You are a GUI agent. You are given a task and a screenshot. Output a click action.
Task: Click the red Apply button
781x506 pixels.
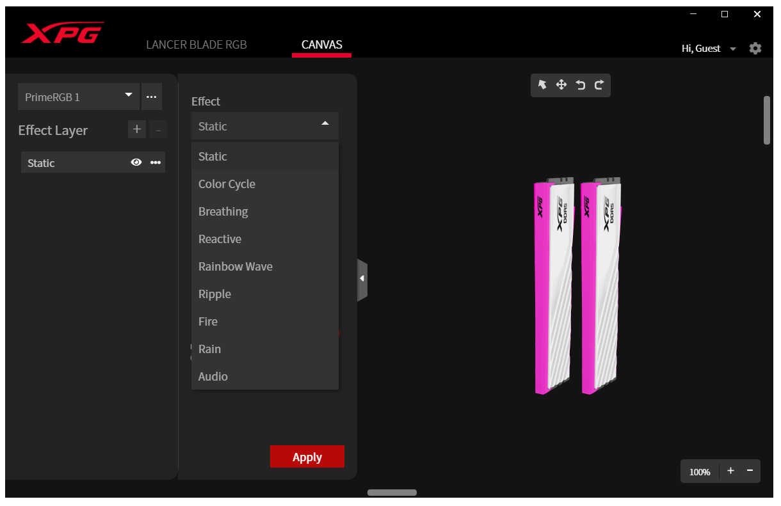[307, 457]
